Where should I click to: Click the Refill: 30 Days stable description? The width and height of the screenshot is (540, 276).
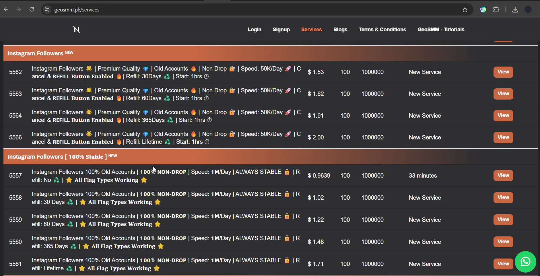point(166,198)
